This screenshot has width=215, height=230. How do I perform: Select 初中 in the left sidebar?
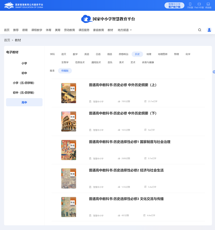(x=24, y=73)
